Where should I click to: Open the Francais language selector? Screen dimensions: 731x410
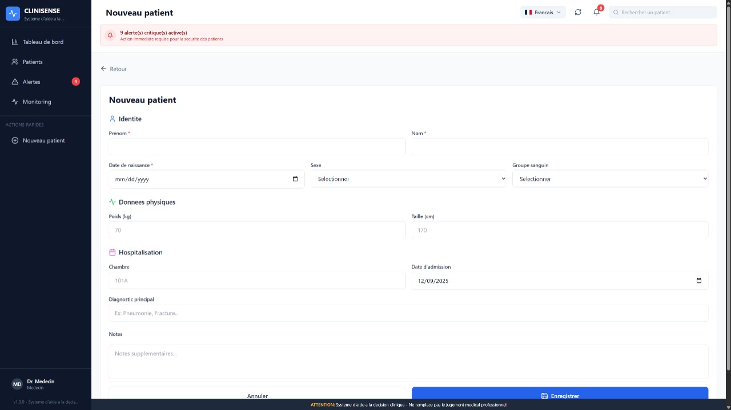coord(543,12)
